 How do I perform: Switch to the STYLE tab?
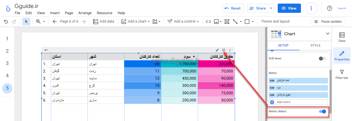(315, 45)
